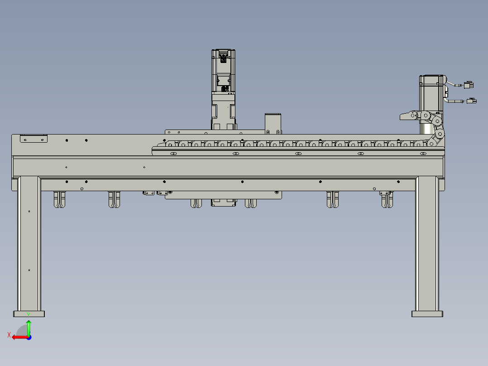Click the red X axis arrow of triad
The height and width of the screenshot is (366, 488).
click(19, 337)
